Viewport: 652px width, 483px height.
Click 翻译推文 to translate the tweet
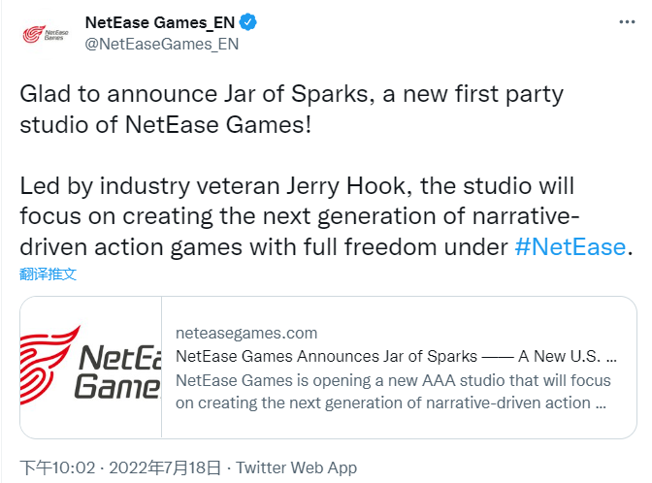pyautogui.click(x=48, y=274)
